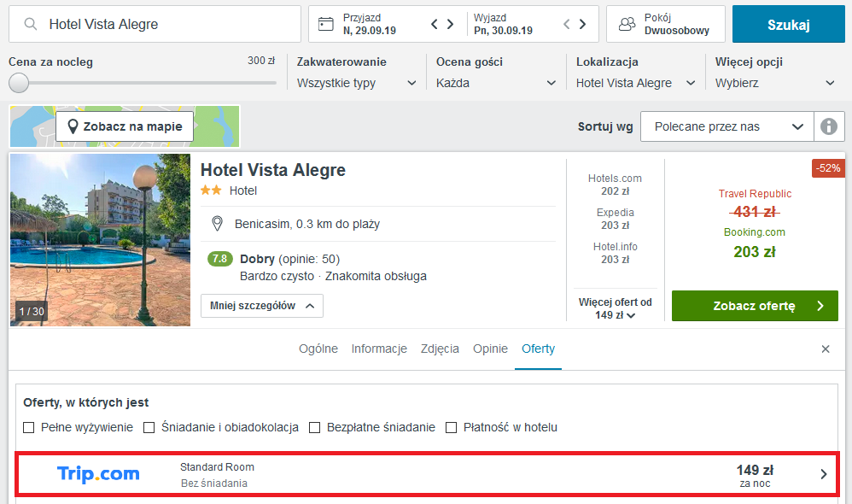Move departure date back one day
This screenshot has width=852, height=504.
pos(567,24)
